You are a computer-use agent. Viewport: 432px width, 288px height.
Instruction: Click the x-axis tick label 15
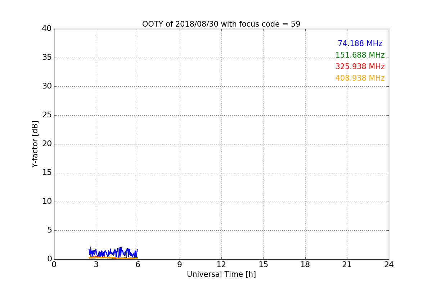(263, 265)
